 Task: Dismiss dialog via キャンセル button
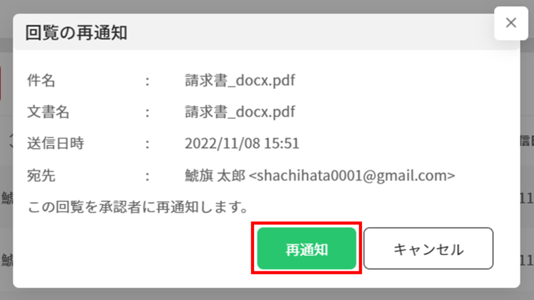pyautogui.click(x=428, y=248)
